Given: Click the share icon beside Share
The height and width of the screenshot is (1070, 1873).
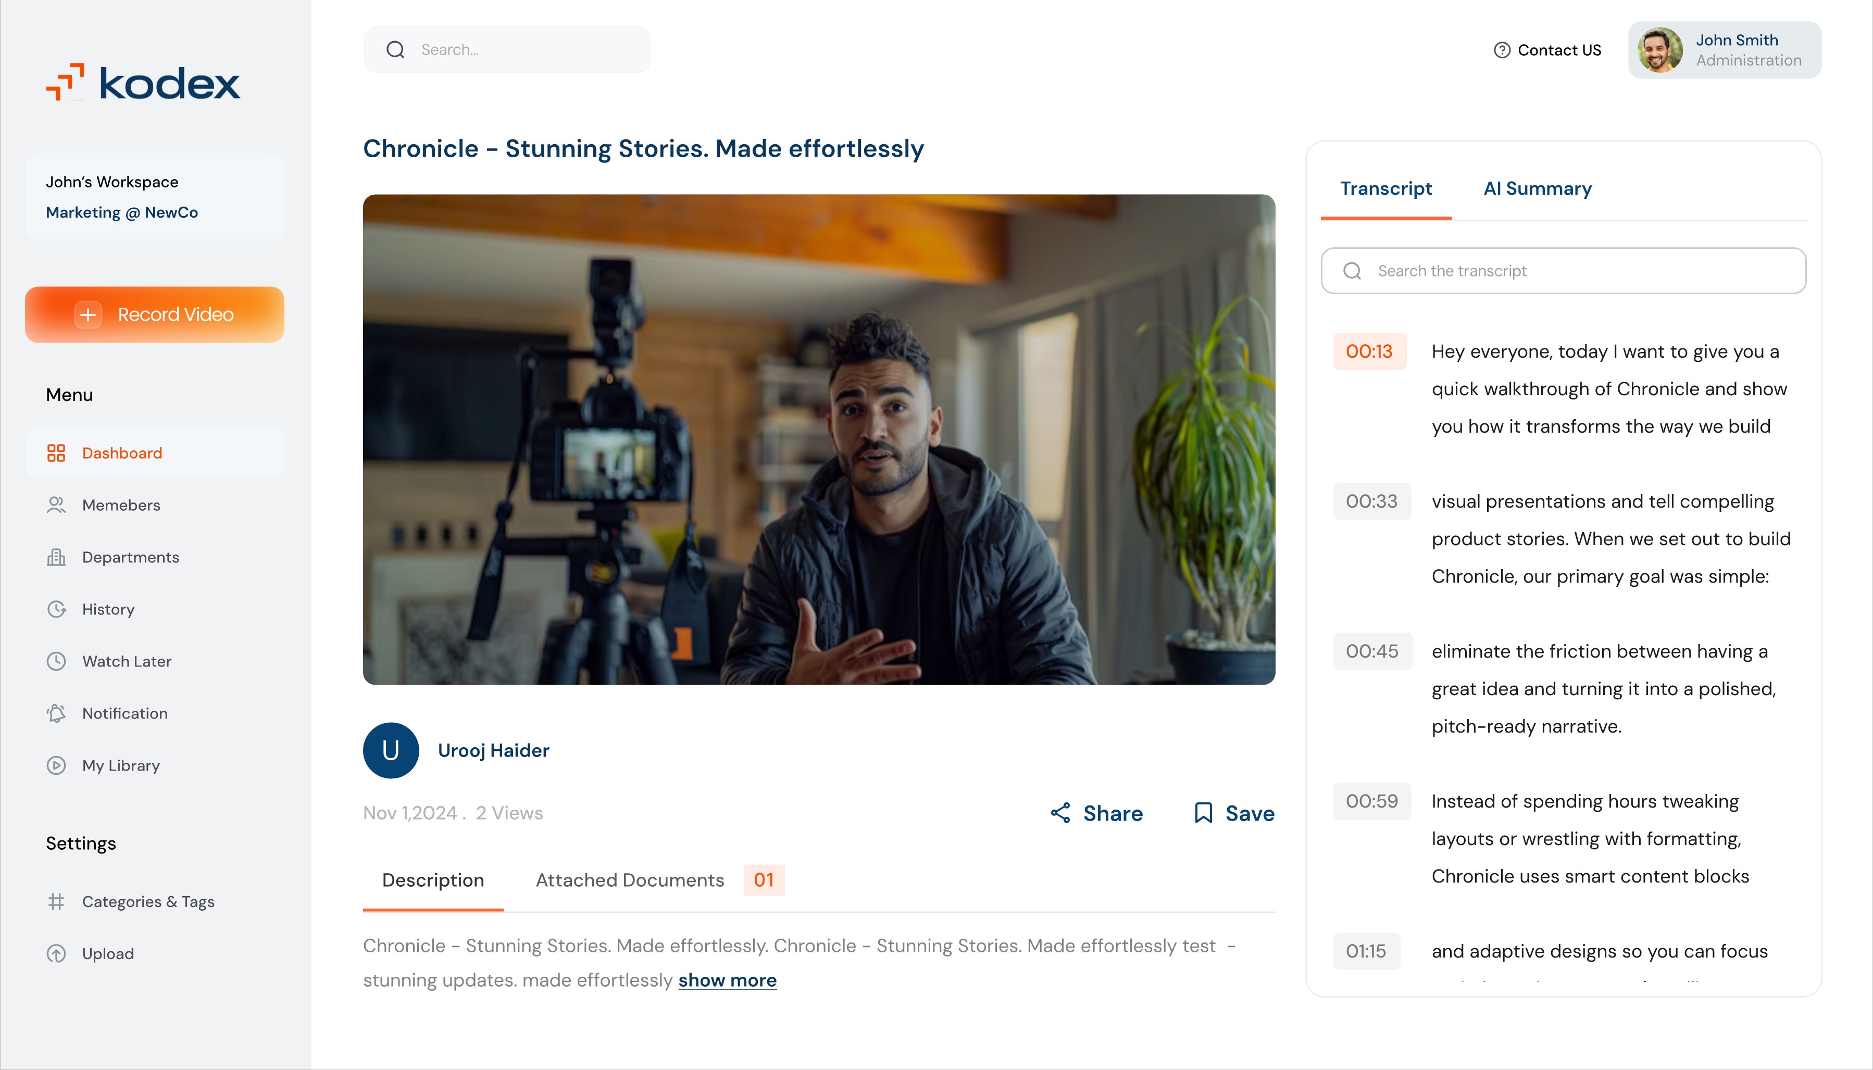Looking at the screenshot, I should pos(1060,813).
